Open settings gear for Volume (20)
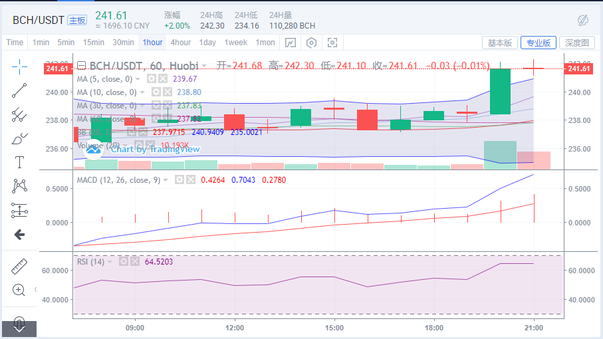The height and width of the screenshot is (339, 603). click(x=138, y=146)
